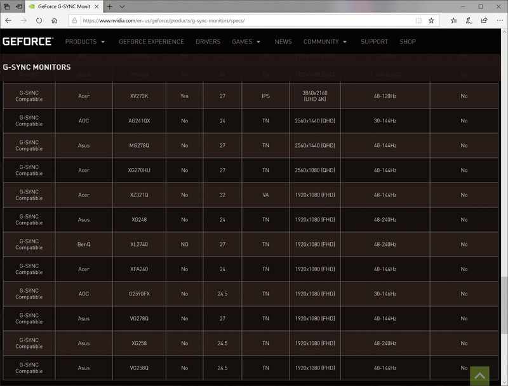Open the Settings and more menu
Image resolution: width=508 pixels, height=386 pixels.
pyautogui.click(x=499, y=20)
